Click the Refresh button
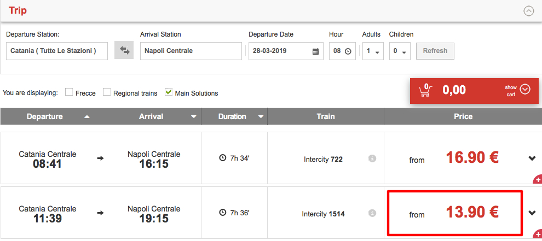The width and height of the screenshot is (542, 241). [435, 51]
